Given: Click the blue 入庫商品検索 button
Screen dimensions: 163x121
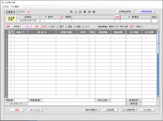Looking at the screenshot, I should pyautogui.click(x=146, y=11).
